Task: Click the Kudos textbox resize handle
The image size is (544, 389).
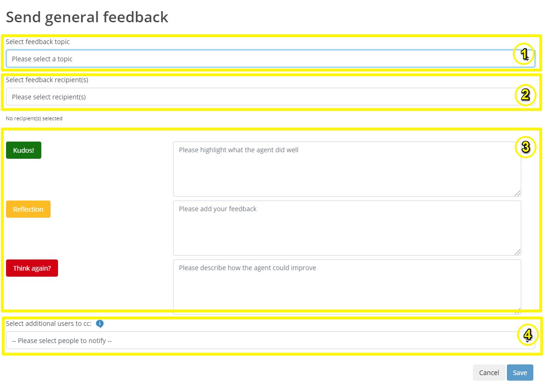Action: click(518, 193)
